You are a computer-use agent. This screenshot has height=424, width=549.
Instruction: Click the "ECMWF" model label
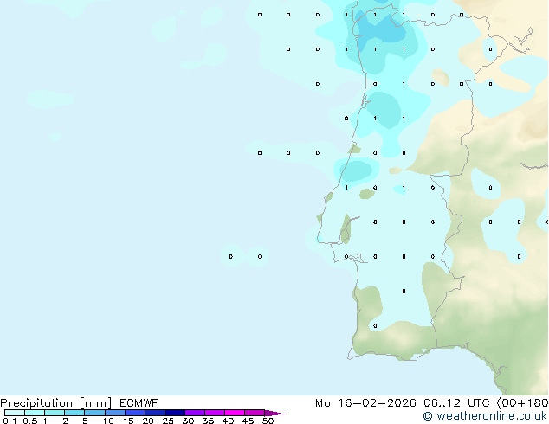(x=139, y=403)
